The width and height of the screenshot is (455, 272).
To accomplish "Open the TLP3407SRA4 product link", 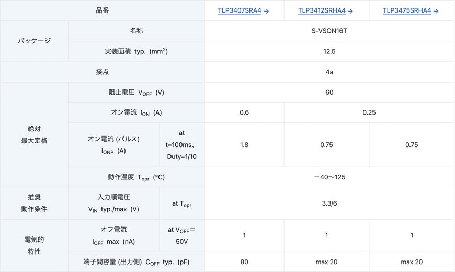I will tap(240, 11).
